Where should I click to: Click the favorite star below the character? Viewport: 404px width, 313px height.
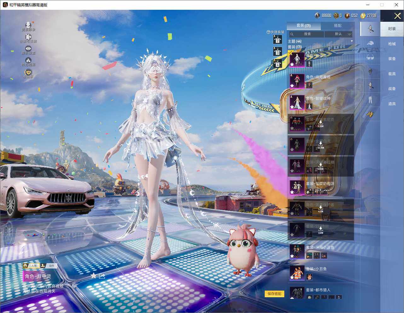93,276
